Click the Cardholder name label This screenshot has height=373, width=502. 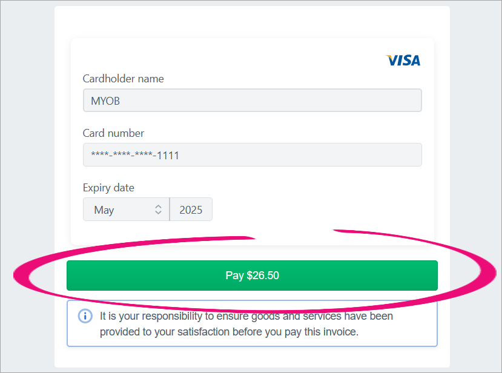click(123, 79)
